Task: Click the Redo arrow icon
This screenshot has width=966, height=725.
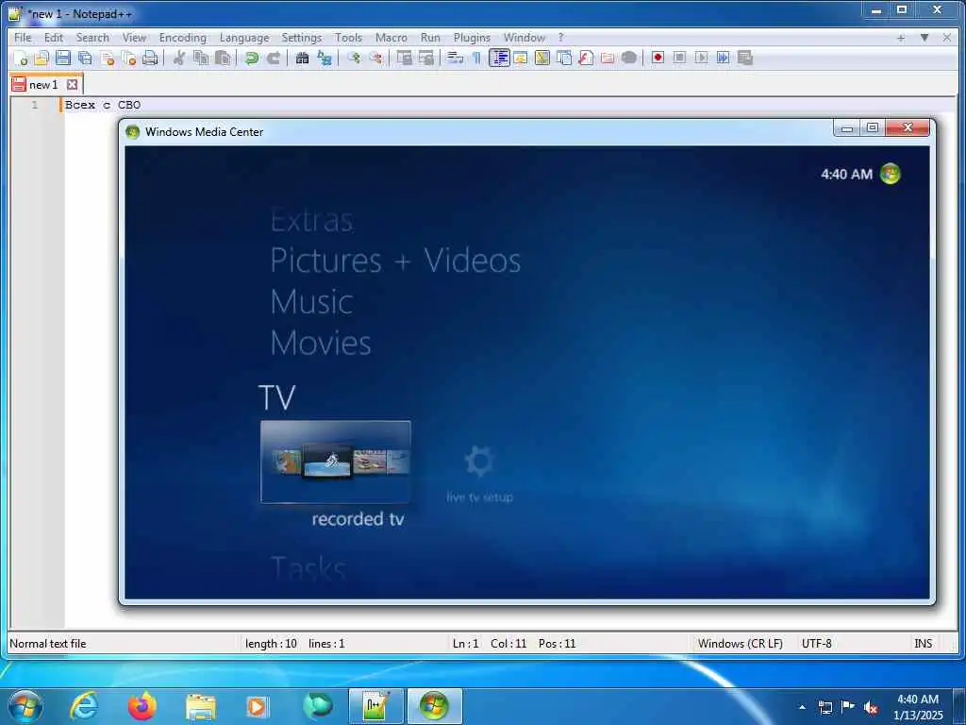Action: (273, 58)
